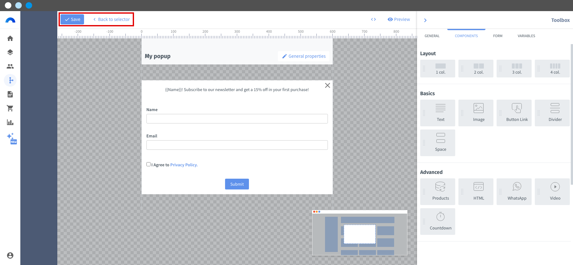Open the user account icon
The image size is (573, 265).
click(10, 255)
